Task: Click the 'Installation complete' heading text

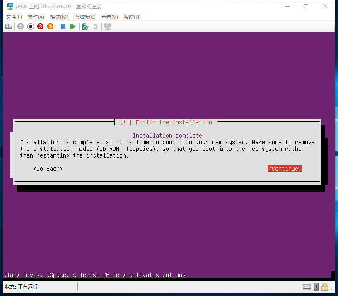Action: coord(167,136)
